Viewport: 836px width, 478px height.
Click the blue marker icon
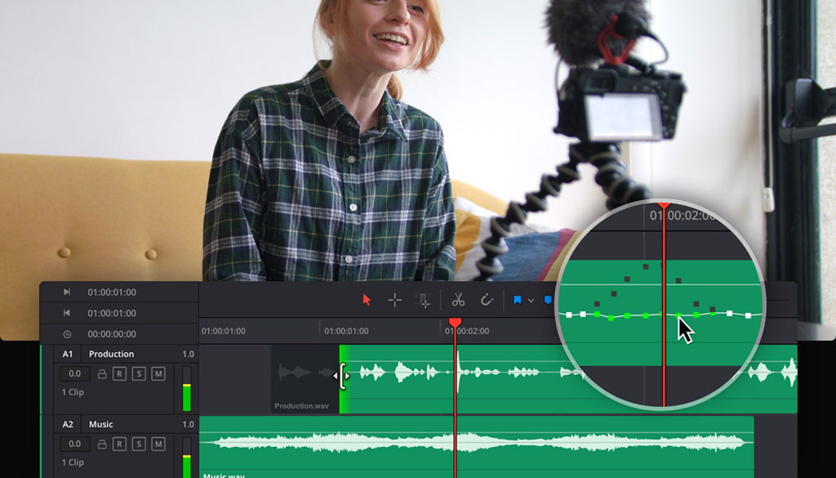click(x=548, y=301)
